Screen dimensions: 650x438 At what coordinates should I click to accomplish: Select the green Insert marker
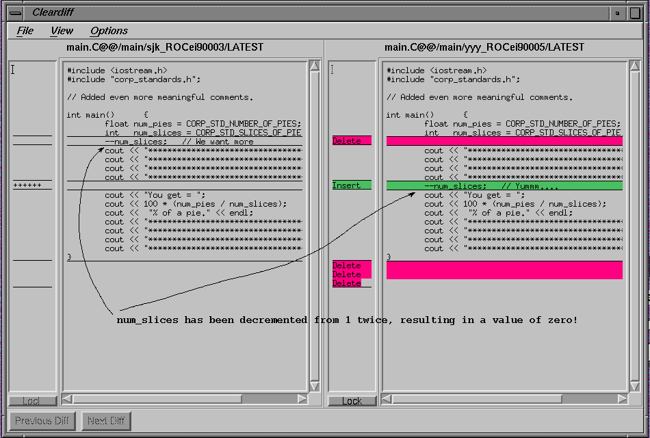point(351,185)
